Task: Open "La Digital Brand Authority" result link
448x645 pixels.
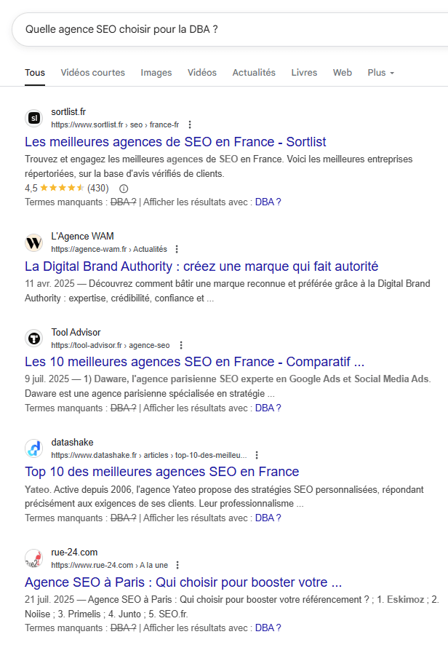Action: [201, 266]
